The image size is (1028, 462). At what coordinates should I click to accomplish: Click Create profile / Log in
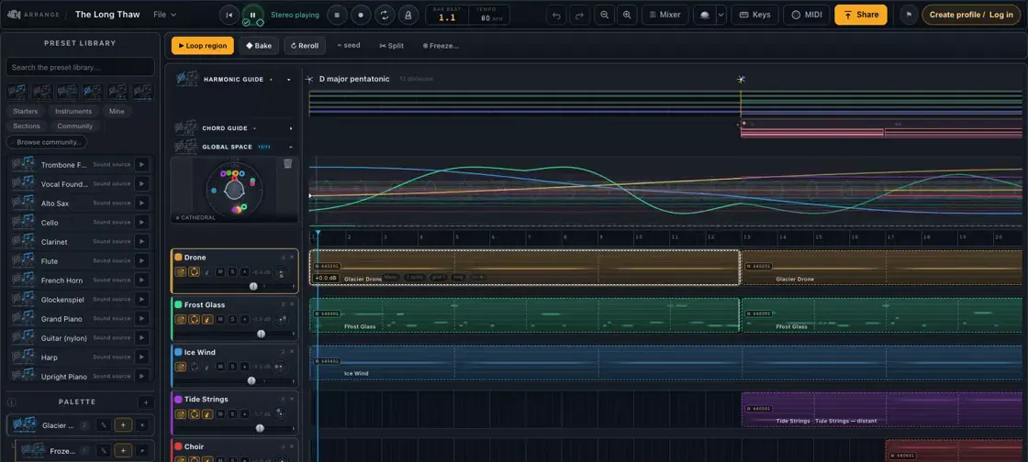971,15
